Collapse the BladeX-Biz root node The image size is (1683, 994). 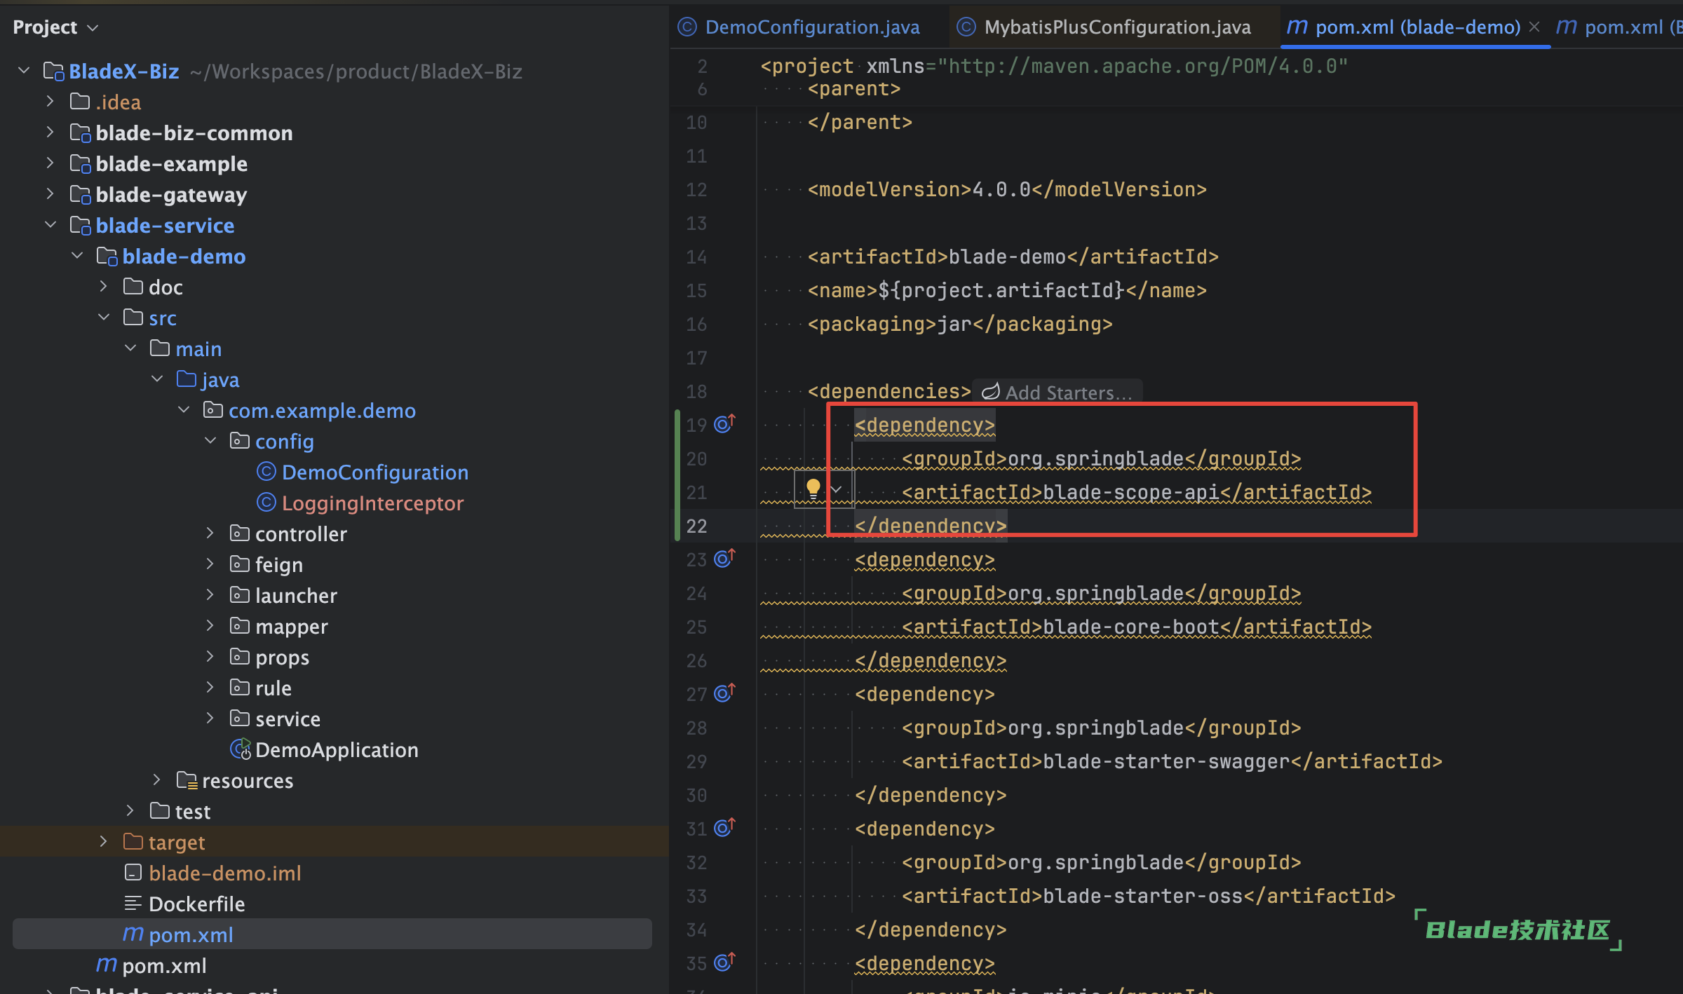[x=24, y=71]
